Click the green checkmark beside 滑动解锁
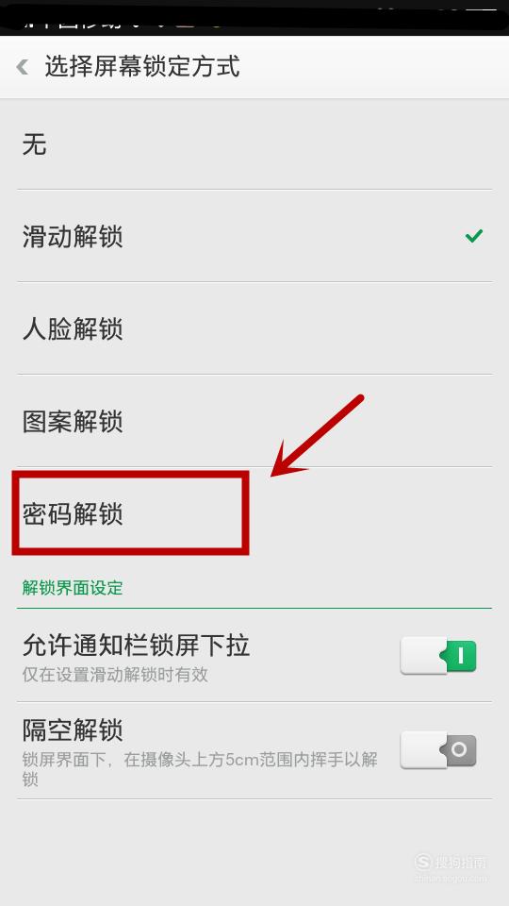Image resolution: width=509 pixels, height=906 pixels. pyautogui.click(x=474, y=236)
